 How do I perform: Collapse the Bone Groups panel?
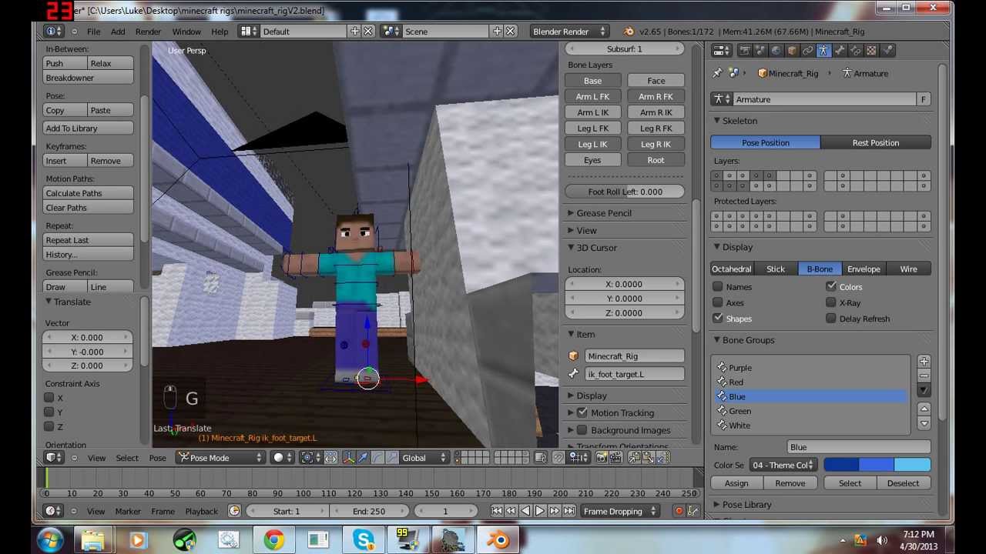[716, 340]
